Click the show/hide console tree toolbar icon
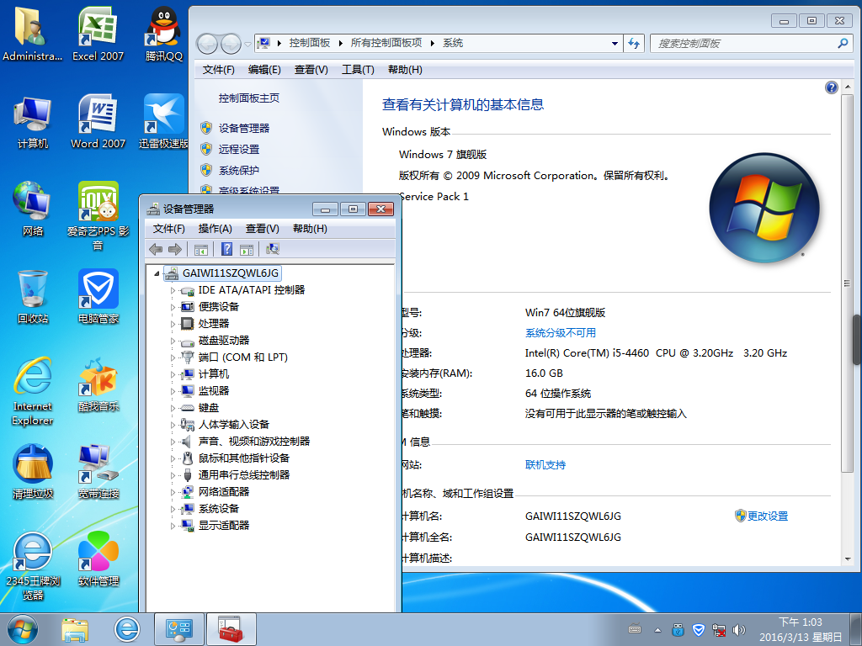This screenshot has height=646, width=862. [200, 249]
